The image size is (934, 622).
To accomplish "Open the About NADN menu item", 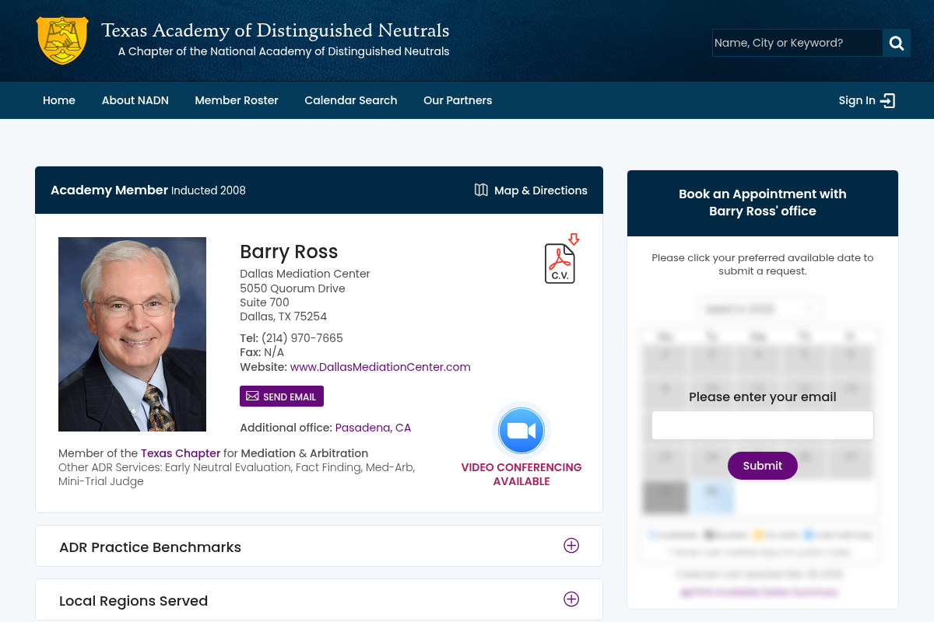I will tap(135, 100).
